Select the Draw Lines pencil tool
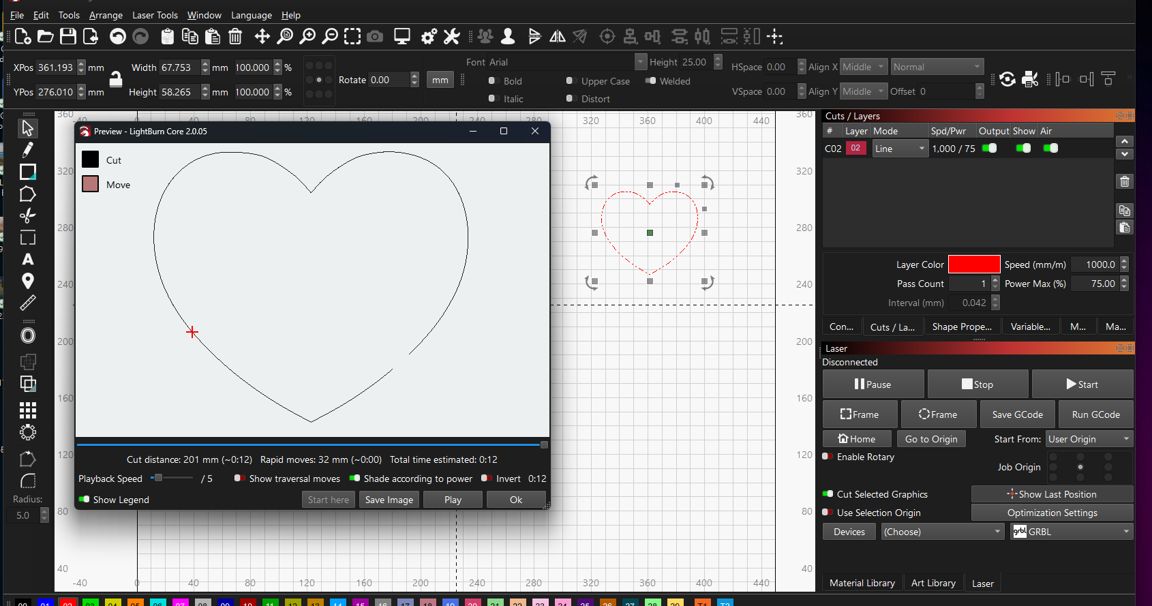 [27, 150]
